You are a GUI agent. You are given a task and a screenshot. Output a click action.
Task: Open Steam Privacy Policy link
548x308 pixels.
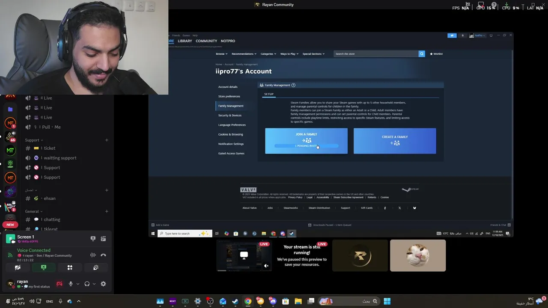pos(295,197)
